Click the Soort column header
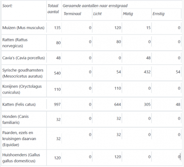Screen dimensions: 184x167 (7, 6)
